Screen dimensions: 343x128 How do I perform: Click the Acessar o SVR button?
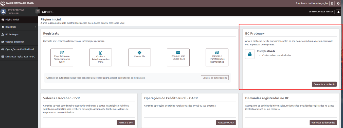click(x=125, y=123)
